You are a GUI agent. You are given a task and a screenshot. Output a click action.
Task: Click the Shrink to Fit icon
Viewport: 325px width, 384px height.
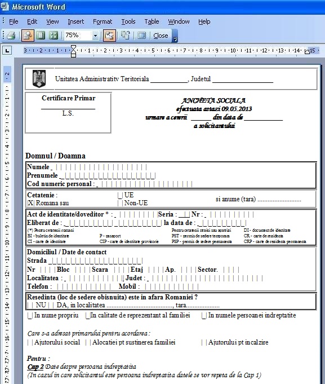[x=126, y=36]
